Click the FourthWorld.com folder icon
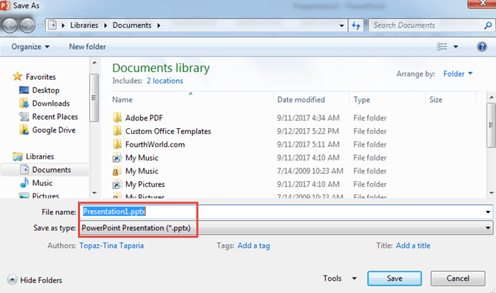The image size is (496, 293). tap(118, 144)
